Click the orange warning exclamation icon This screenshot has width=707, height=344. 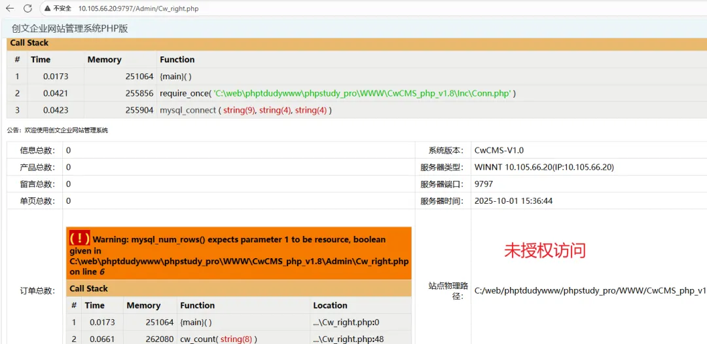79,239
